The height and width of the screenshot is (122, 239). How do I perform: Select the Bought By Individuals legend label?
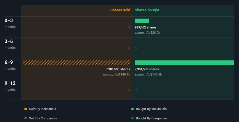[151, 109]
